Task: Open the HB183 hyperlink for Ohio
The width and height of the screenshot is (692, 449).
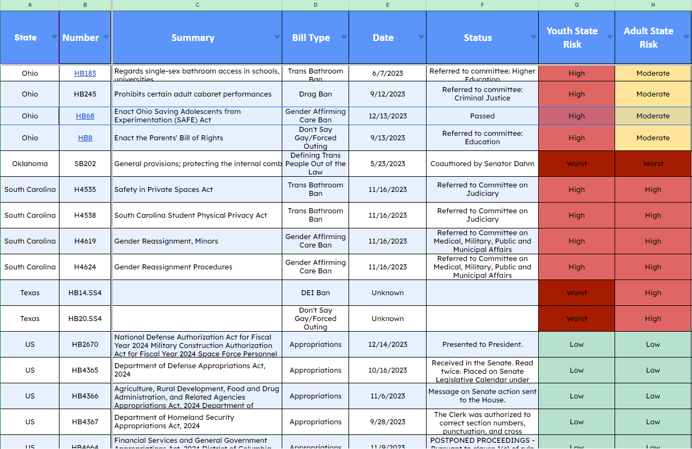Action: (85, 73)
